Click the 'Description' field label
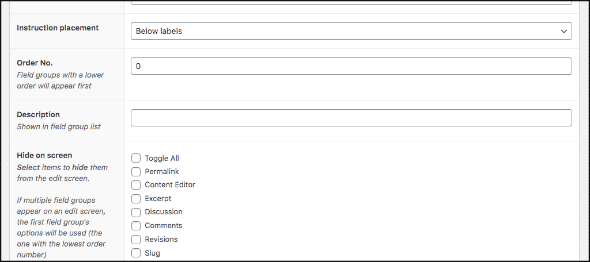This screenshot has width=590, height=262. point(39,114)
